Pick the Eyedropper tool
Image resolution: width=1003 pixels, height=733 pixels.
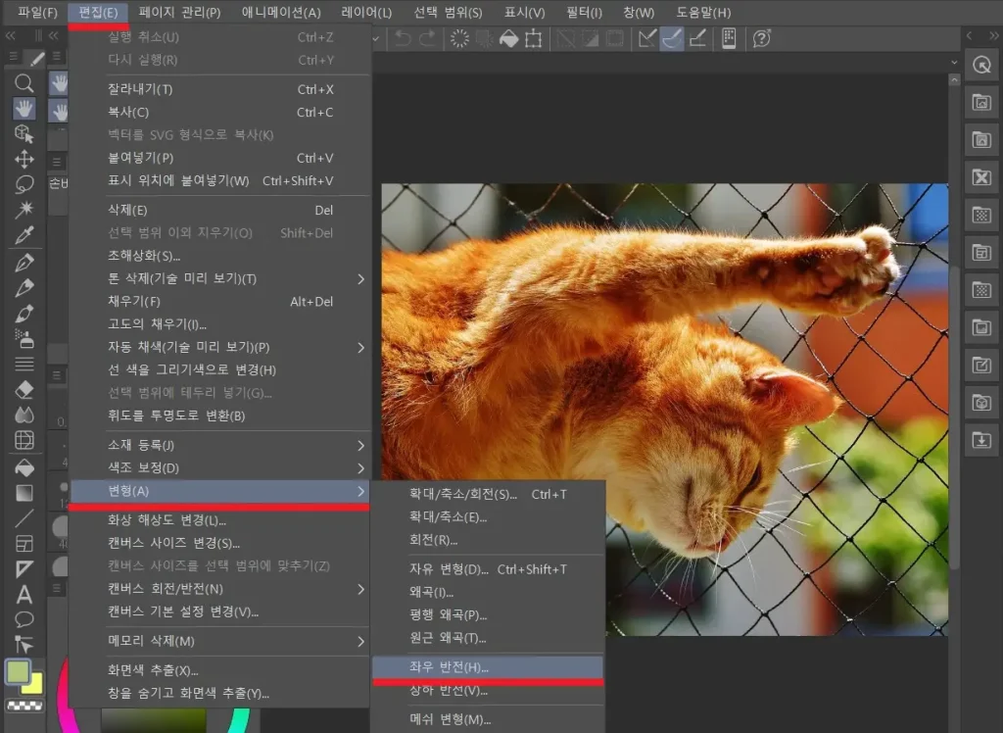[24, 234]
